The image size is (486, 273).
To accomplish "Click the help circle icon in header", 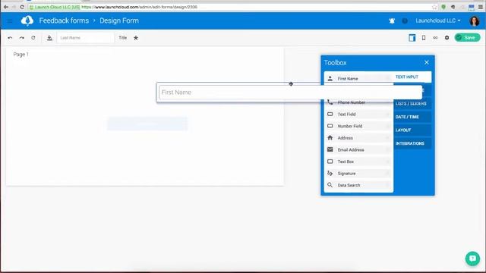I will pyautogui.click(x=405, y=20).
